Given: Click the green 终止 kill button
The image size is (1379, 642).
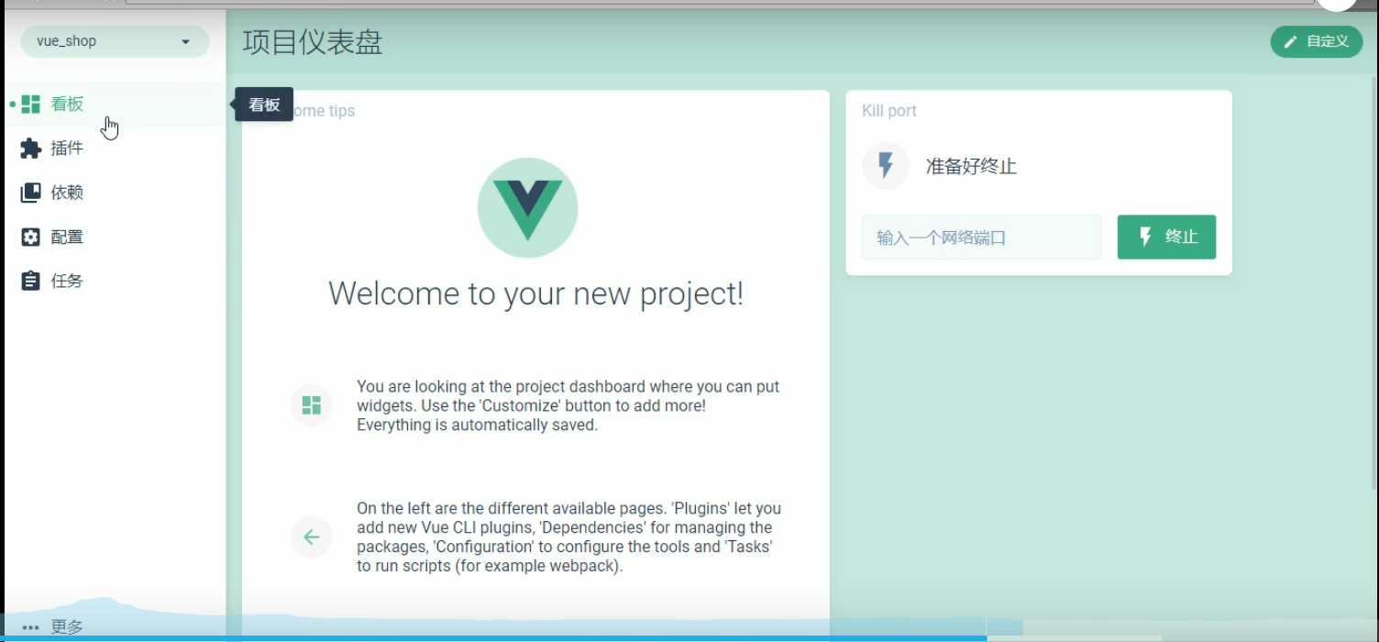Looking at the screenshot, I should (x=1166, y=237).
